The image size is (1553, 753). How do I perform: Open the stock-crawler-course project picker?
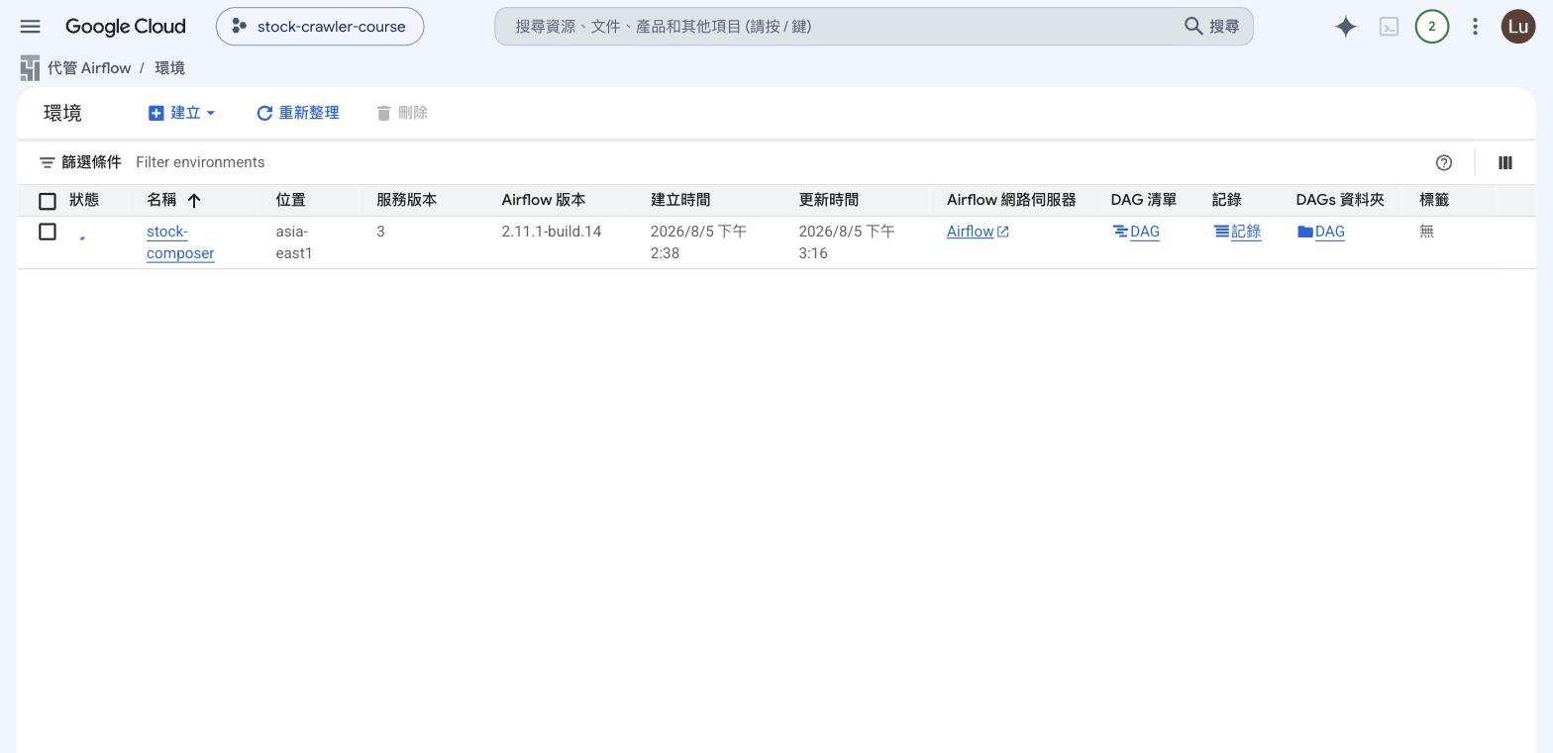pyautogui.click(x=320, y=27)
